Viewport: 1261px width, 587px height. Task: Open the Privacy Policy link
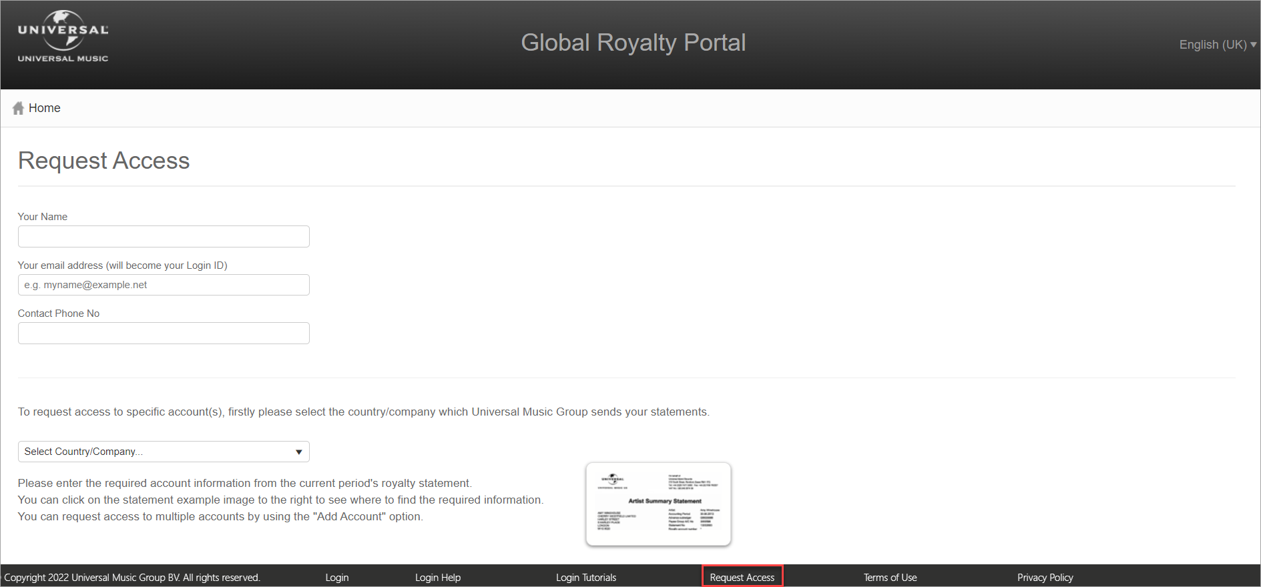(x=1045, y=578)
